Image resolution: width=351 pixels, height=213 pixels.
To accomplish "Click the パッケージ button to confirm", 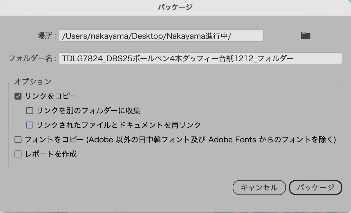I will click(x=316, y=188).
